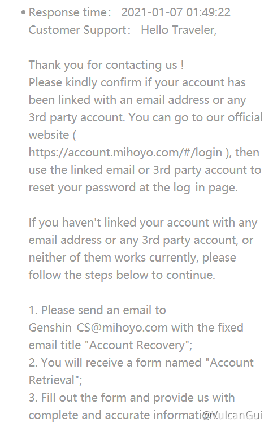The width and height of the screenshot is (273, 431).
Task: Click the @VulcanGui watermark
Action: point(233,415)
